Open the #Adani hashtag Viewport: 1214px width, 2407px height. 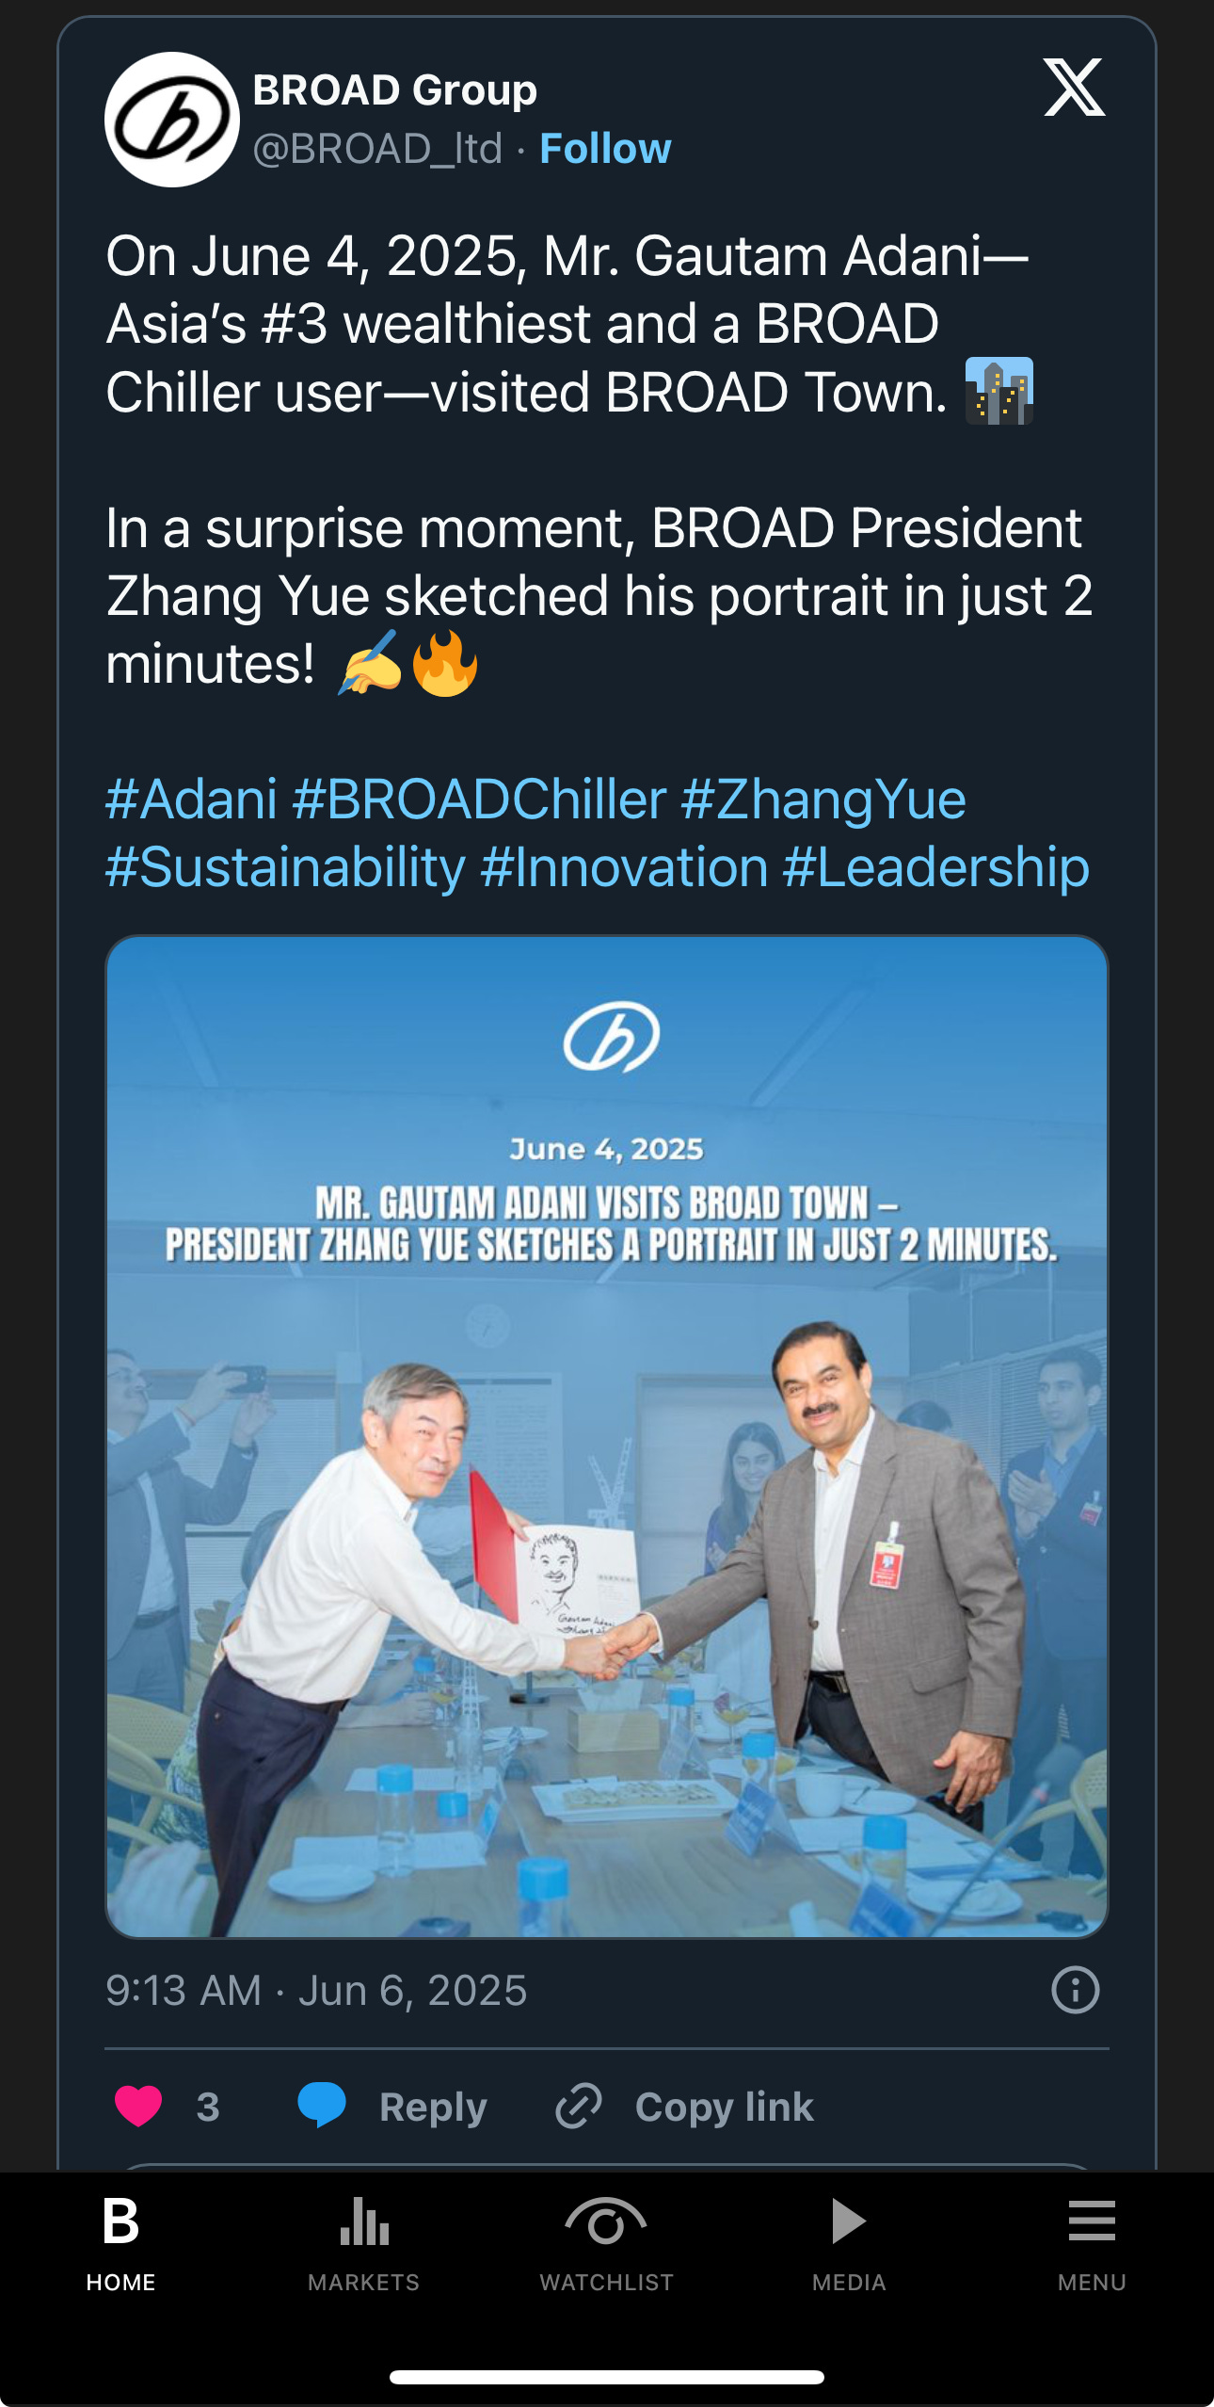click(191, 800)
